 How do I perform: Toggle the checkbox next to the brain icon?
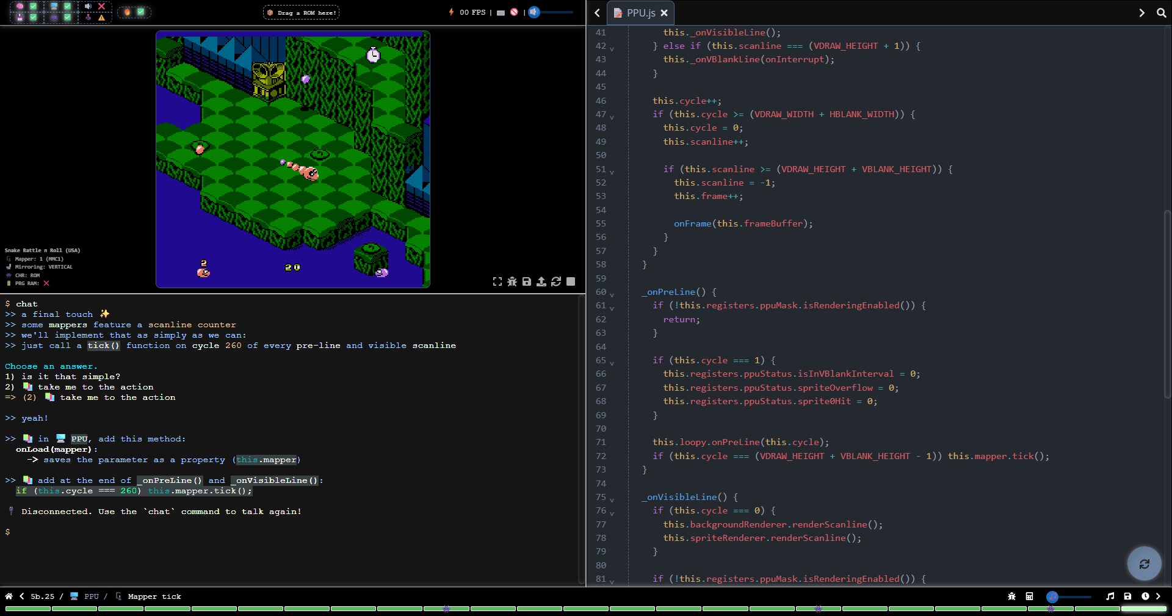tap(34, 6)
